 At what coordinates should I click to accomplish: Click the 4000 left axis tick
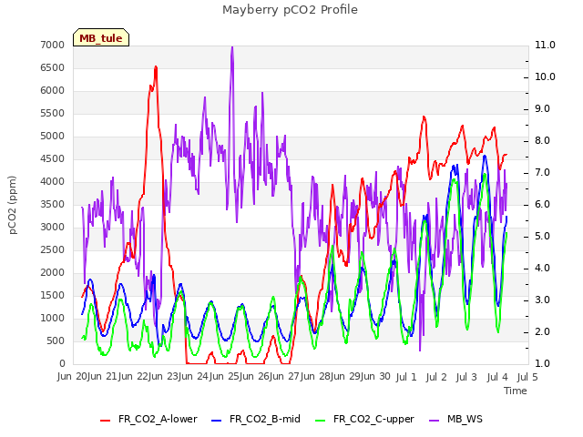pos(53,182)
